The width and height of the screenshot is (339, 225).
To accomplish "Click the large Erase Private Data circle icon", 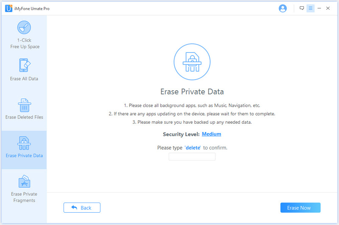I will [x=192, y=61].
